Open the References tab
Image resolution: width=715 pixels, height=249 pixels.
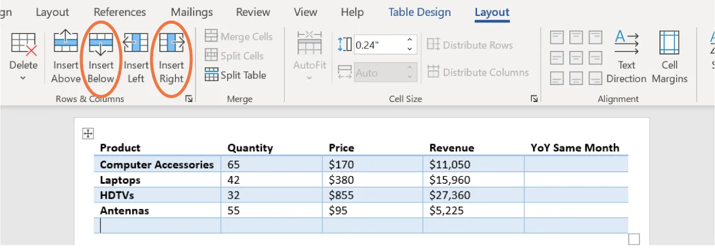click(120, 12)
